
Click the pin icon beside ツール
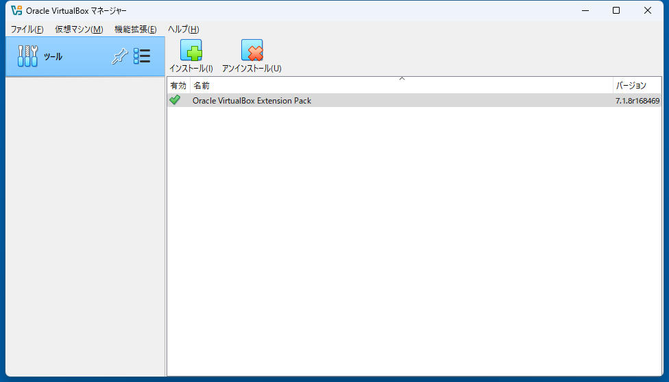tap(119, 56)
